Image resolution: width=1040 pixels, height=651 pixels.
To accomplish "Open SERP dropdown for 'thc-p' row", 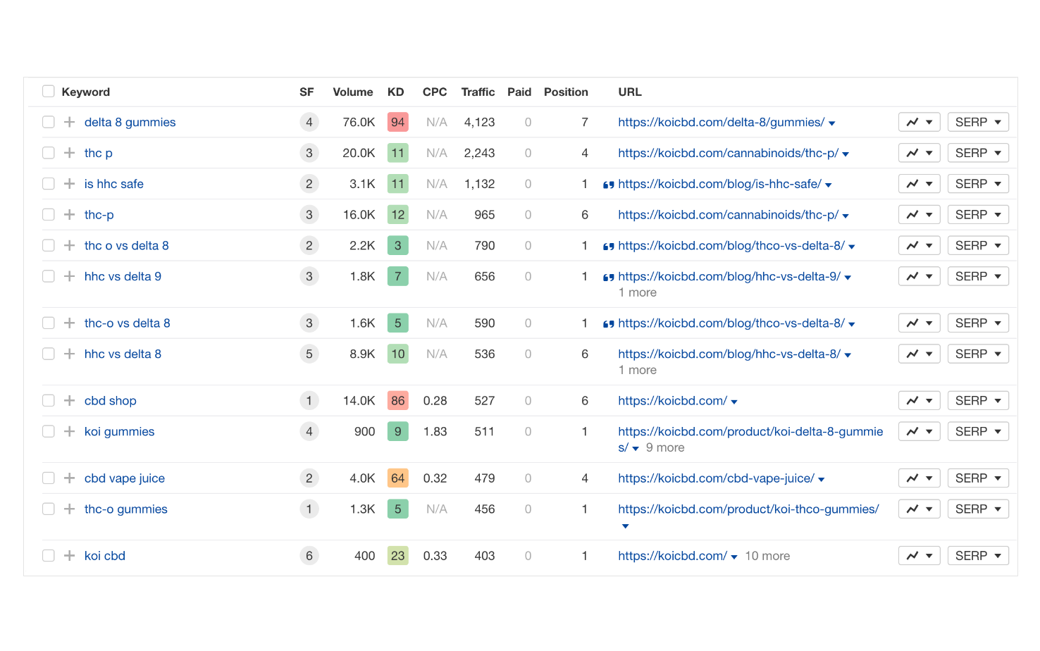I will pyautogui.click(x=978, y=215).
